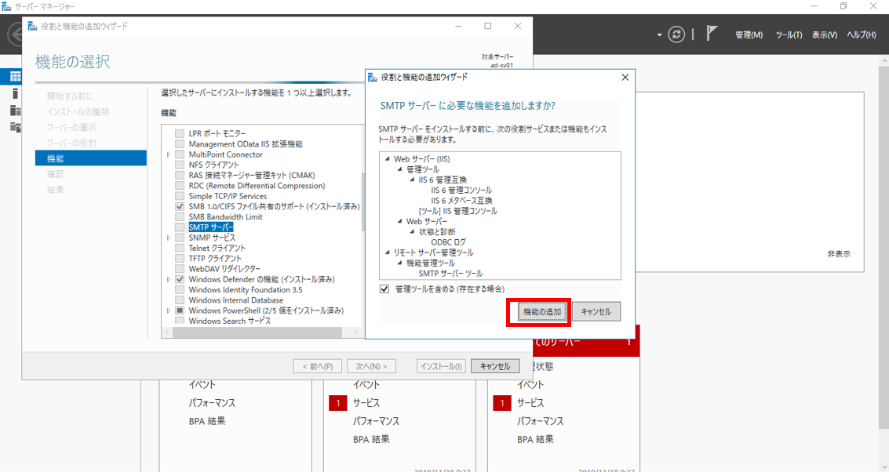Screen dimensions: 889x472
Task: Click the 非表示 link in Server Manager
Action: pyautogui.click(x=839, y=254)
